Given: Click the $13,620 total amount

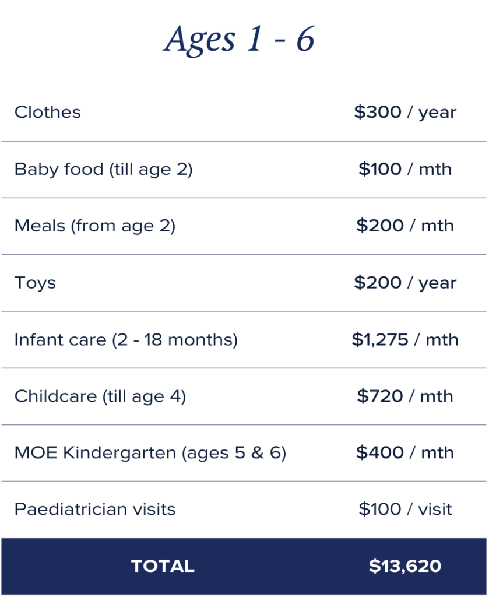Looking at the screenshot, I should click(x=405, y=566).
